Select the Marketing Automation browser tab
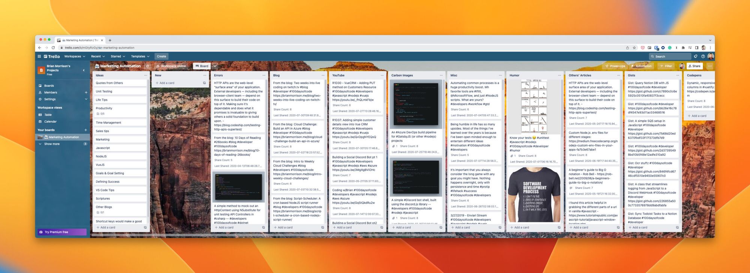Image resolution: width=750 pixels, height=273 pixels. coord(79,40)
